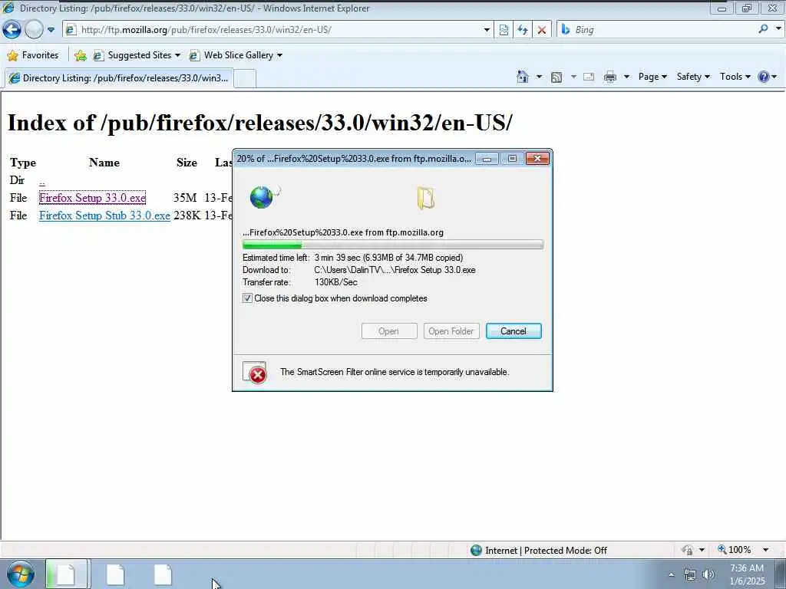Click the 238K size cell

pos(187,216)
